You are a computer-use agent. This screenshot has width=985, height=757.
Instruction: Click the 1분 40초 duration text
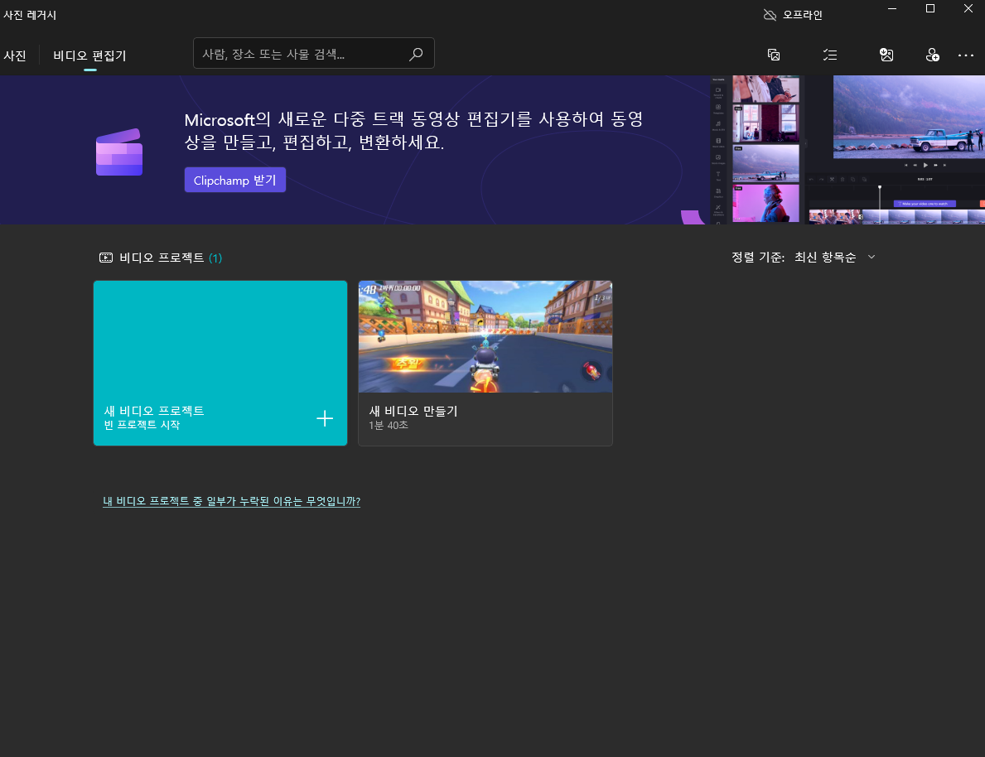coord(389,426)
